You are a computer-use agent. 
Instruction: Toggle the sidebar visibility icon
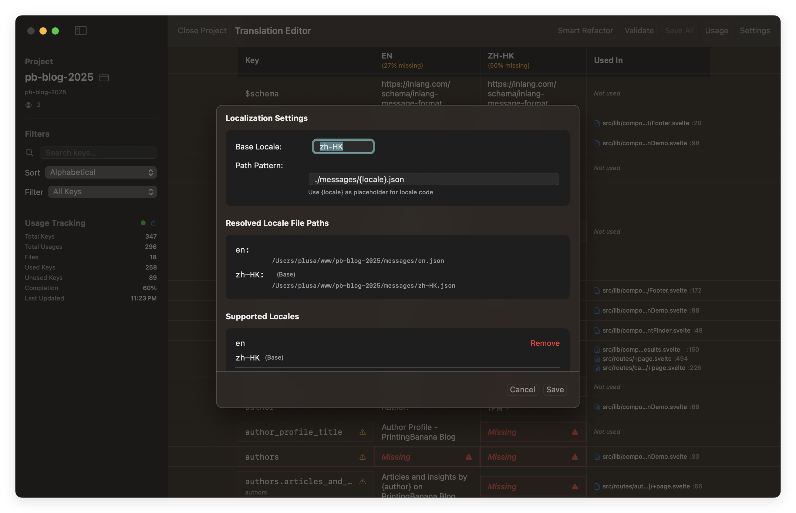pyautogui.click(x=80, y=30)
